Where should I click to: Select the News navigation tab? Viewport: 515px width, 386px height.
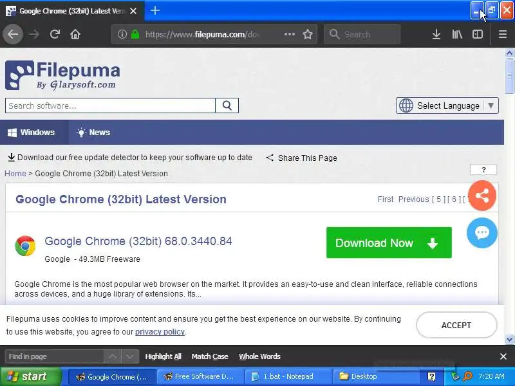(x=93, y=133)
